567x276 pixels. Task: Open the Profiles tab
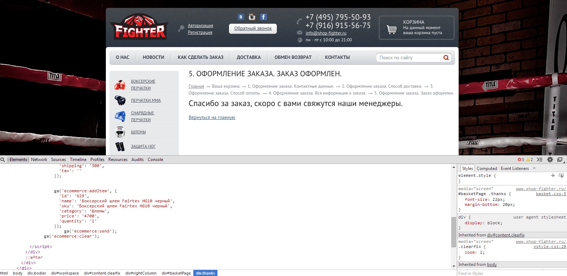(97, 160)
